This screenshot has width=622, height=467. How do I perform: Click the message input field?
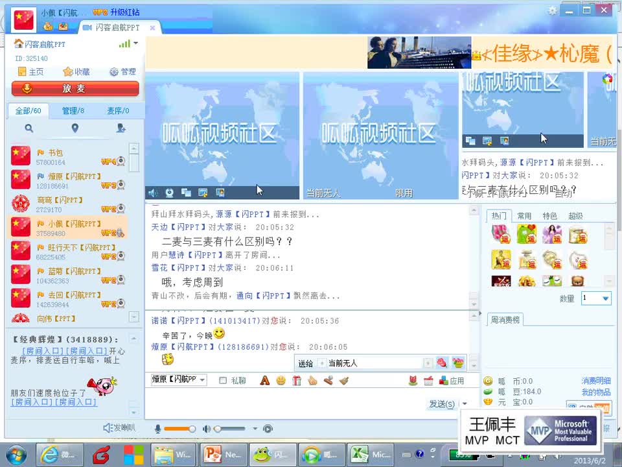(286, 402)
